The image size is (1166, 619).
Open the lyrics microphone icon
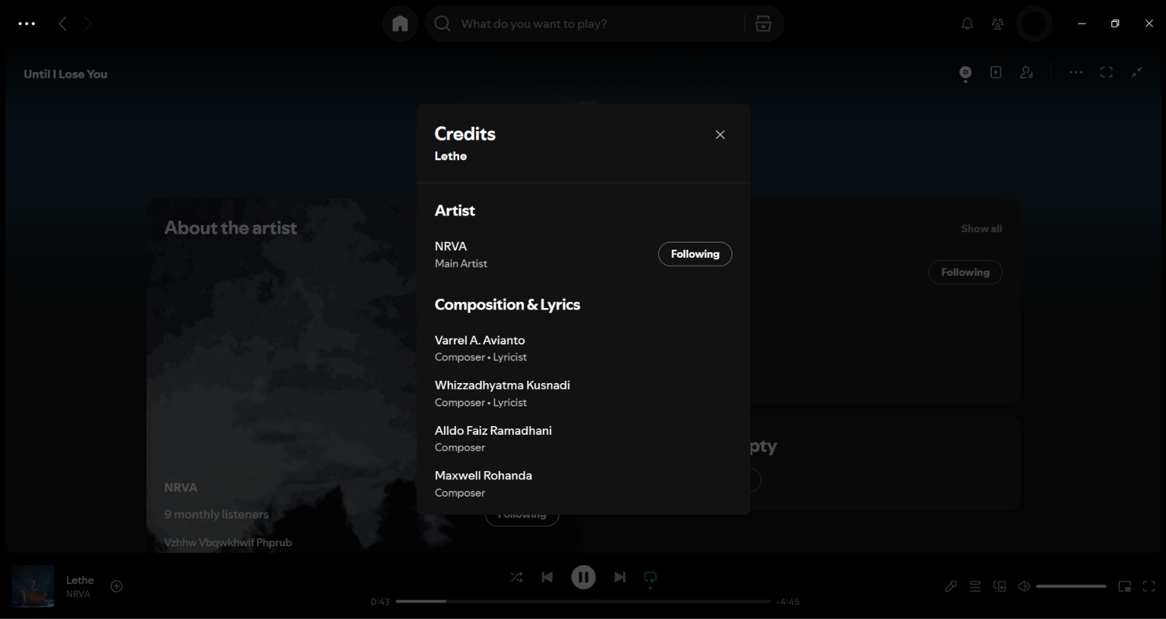[951, 586]
